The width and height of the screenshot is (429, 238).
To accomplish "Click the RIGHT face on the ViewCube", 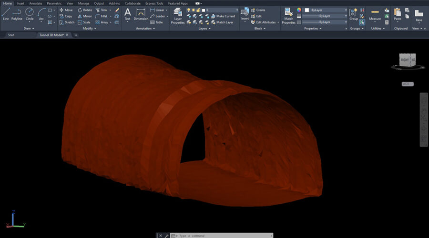I will coord(404,60).
